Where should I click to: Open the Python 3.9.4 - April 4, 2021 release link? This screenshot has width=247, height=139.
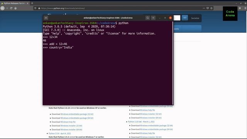tap(60, 134)
